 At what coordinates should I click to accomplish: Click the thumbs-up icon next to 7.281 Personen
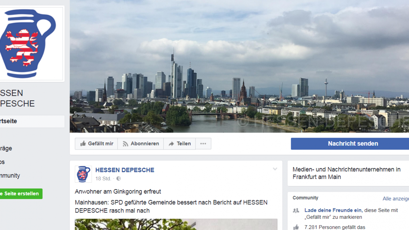point(296,227)
